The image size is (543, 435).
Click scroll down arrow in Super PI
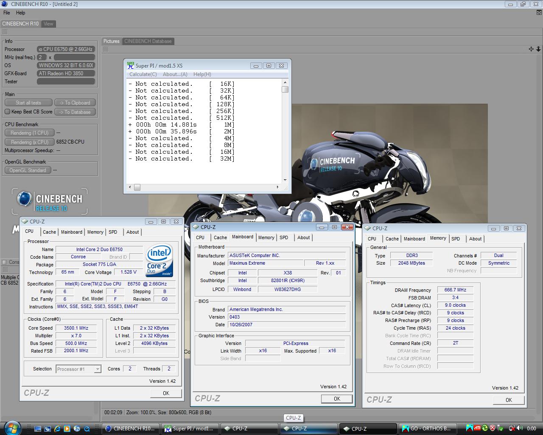pos(285,180)
